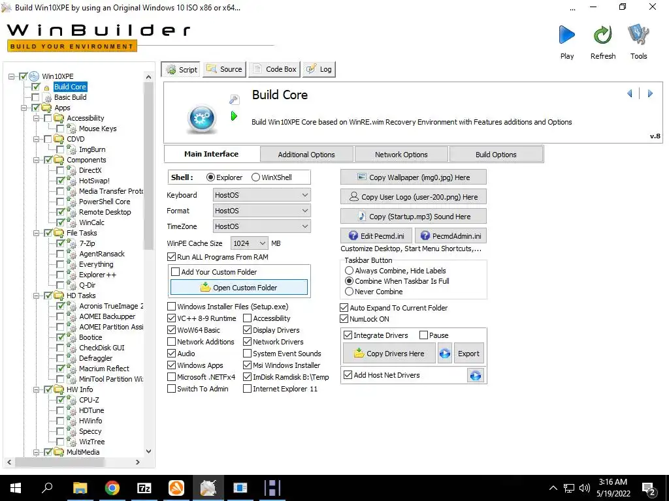
Task: Select the Explorer shell radio button
Action: tap(210, 177)
